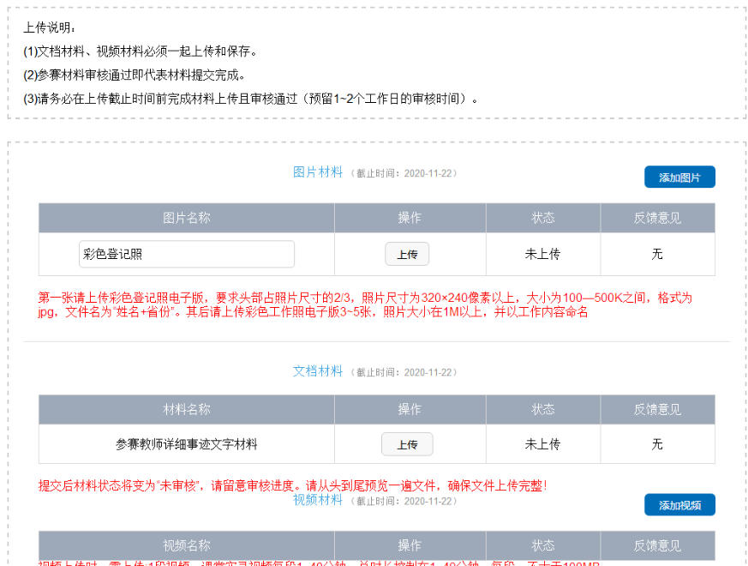This screenshot has width=748, height=566.
Task: Click the 图片名称 column header
Action: [187, 218]
